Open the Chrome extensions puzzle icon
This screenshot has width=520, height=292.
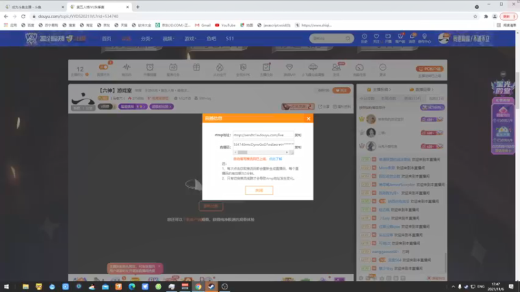[486, 16]
